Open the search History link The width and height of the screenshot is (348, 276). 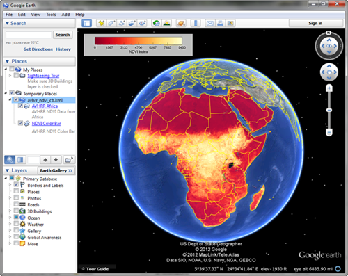pos(63,49)
